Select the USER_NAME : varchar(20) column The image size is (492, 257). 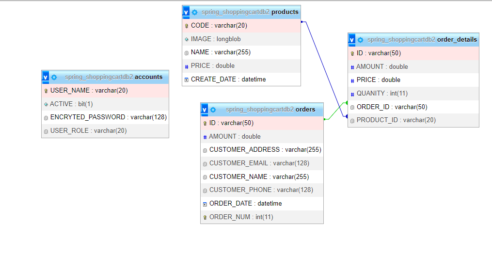click(105, 90)
